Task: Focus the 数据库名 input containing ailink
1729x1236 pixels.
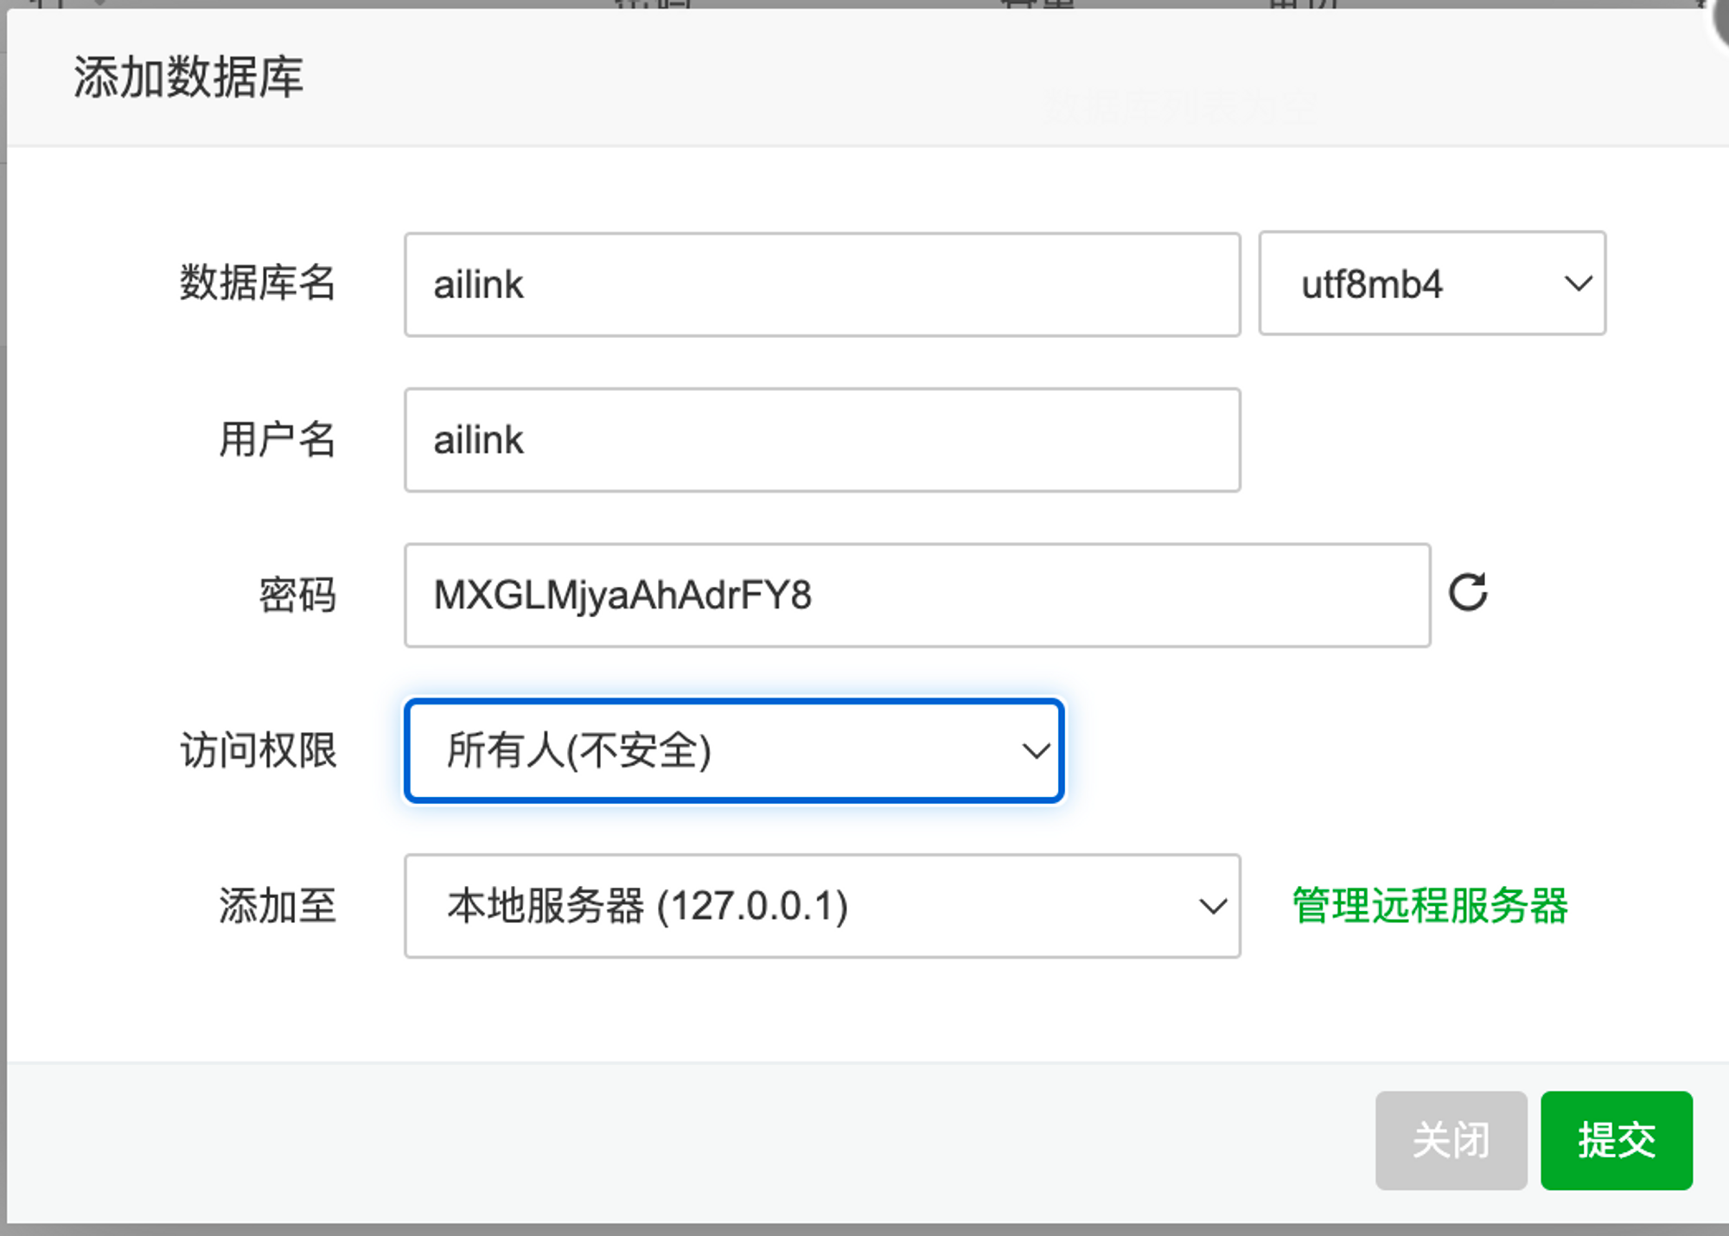Action: tap(822, 284)
